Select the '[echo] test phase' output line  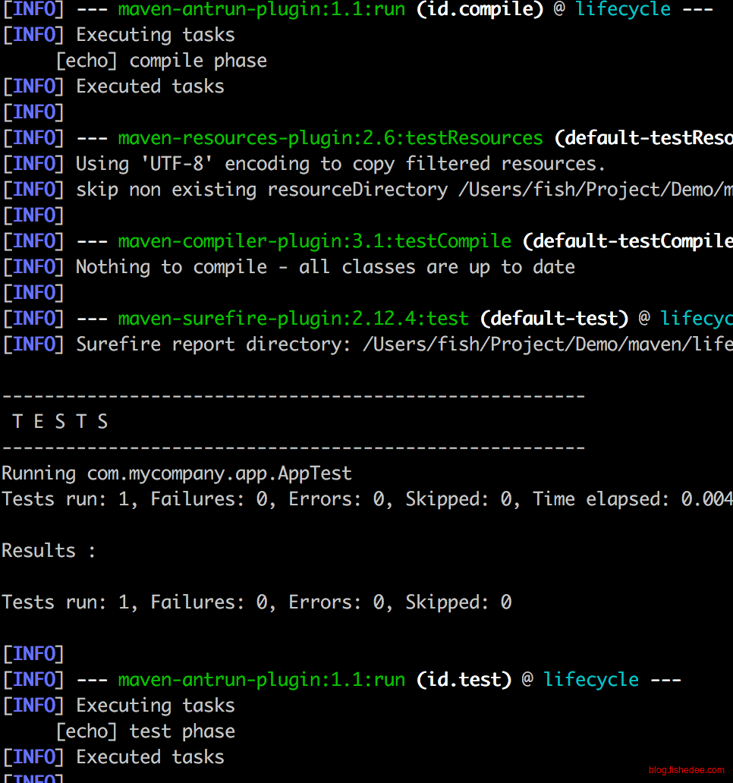pyautogui.click(x=146, y=731)
